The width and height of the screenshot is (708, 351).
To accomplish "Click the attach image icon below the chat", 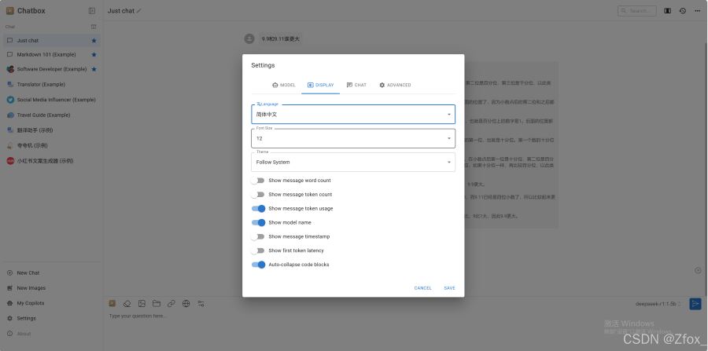I will click(x=142, y=303).
